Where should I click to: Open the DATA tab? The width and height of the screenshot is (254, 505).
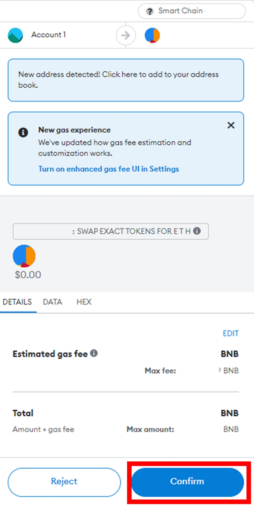[52, 302]
